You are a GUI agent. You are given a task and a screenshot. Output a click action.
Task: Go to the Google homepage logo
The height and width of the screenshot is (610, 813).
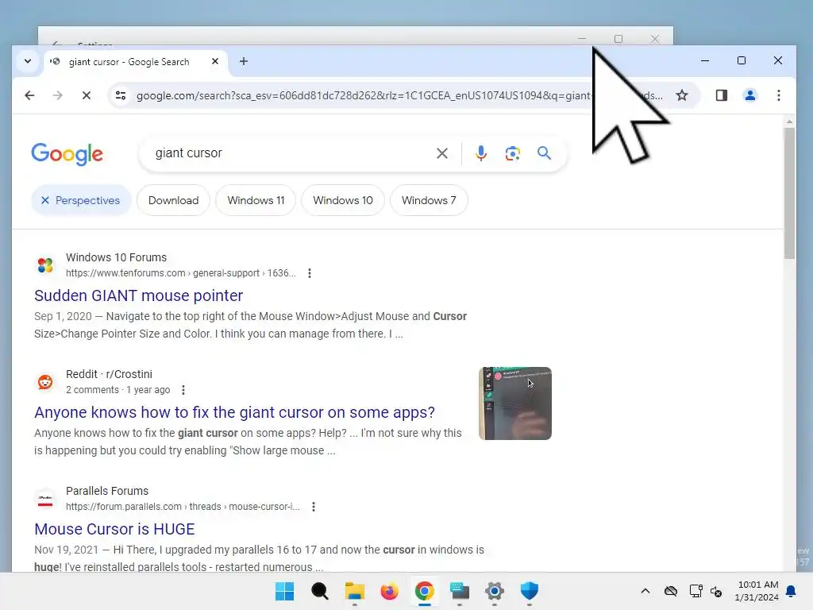point(67,154)
